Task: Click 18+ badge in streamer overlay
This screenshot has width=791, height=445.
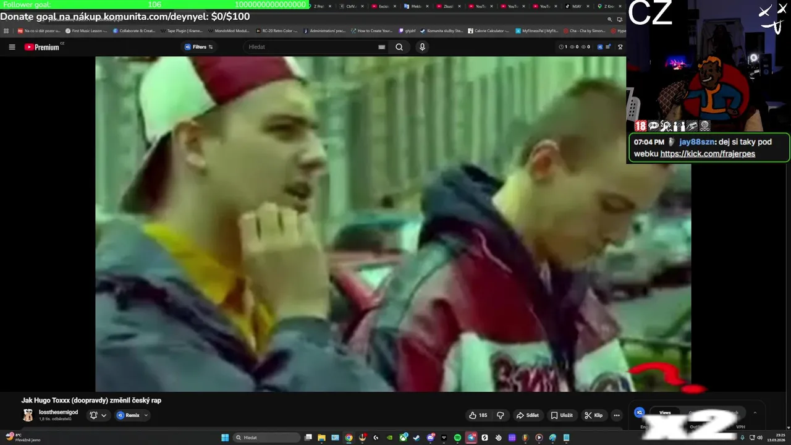Action: tap(640, 126)
